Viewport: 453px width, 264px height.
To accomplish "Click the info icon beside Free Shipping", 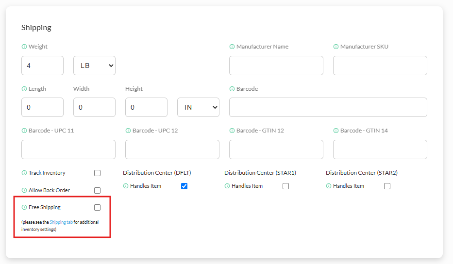I will tap(24, 207).
